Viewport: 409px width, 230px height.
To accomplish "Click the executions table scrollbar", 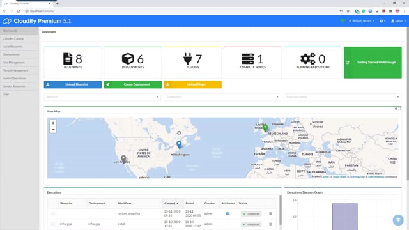I will point(281,210).
